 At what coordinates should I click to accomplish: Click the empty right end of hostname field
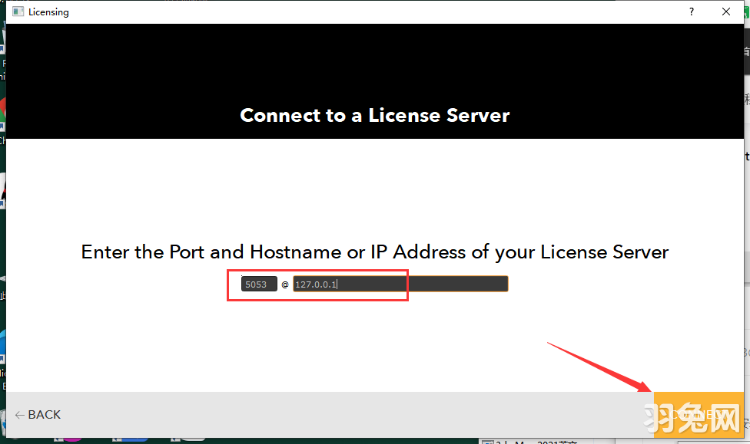click(461, 284)
